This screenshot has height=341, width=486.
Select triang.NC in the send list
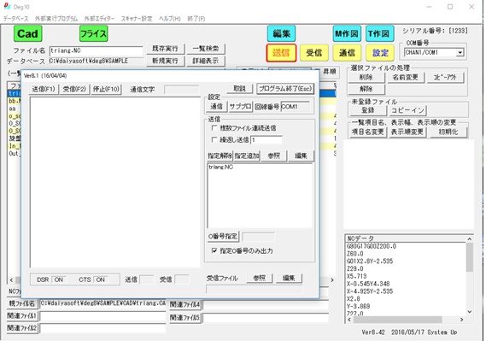(221, 168)
